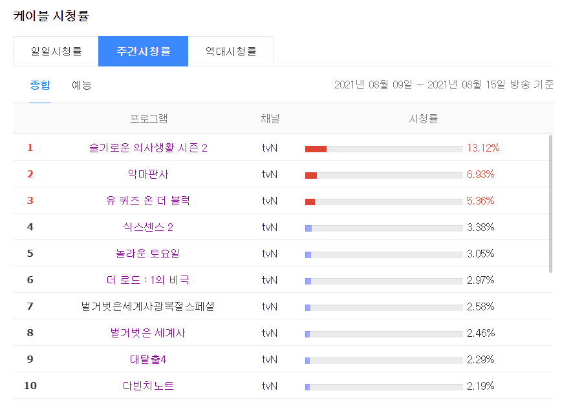Open the 슬기로운 의사생활 시즌 2 program link
The height and width of the screenshot is (402, 571).
pyautogui.click(x=148, y=148)
